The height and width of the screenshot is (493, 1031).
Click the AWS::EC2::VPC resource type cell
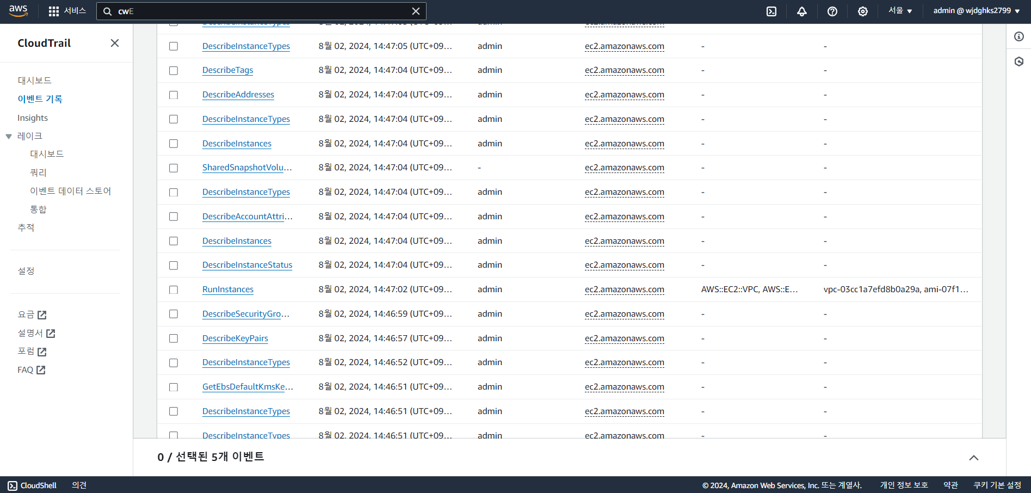tap(750, 289)
